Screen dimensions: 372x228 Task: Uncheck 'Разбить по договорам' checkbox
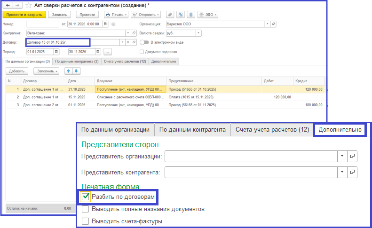tap(86, 196)
